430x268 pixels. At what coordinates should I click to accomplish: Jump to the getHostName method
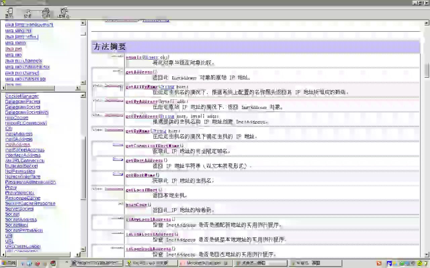click(140, 175)
